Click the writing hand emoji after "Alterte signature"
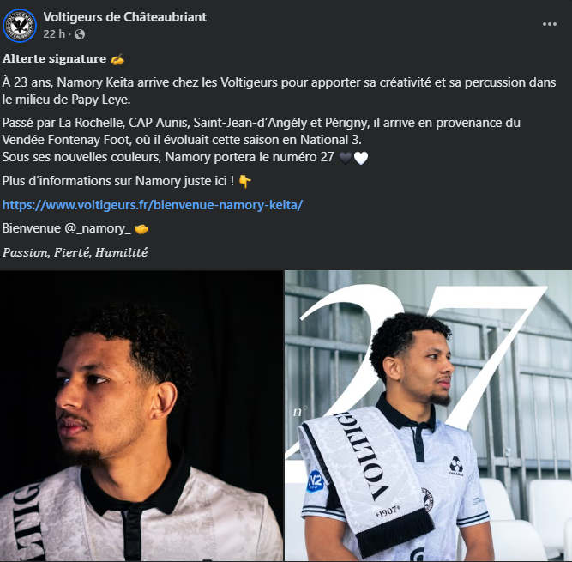 pyautogui.click(x=117, y=59)
